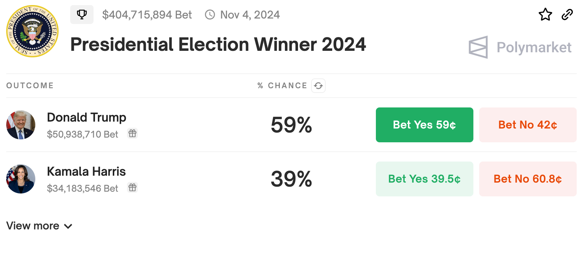Click the Kamala Harris outcome name
This screenshot has width=584, height=257.
pos(86,172)
